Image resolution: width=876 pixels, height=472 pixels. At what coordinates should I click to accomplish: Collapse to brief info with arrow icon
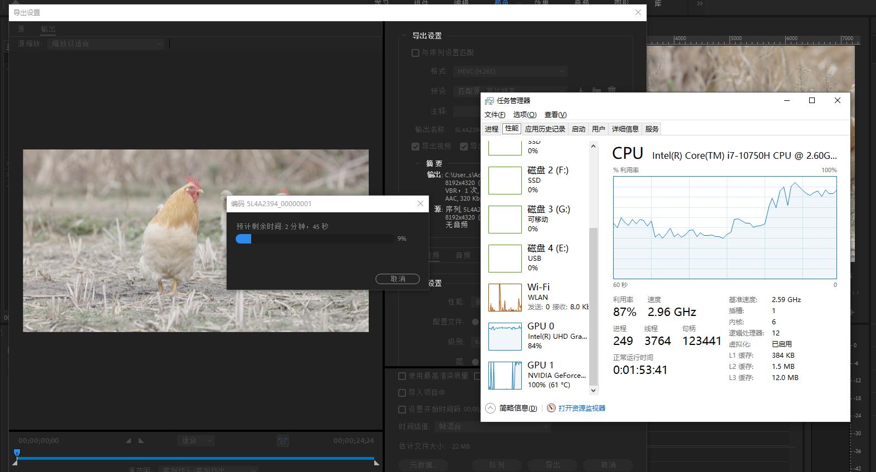pos(490,408)
